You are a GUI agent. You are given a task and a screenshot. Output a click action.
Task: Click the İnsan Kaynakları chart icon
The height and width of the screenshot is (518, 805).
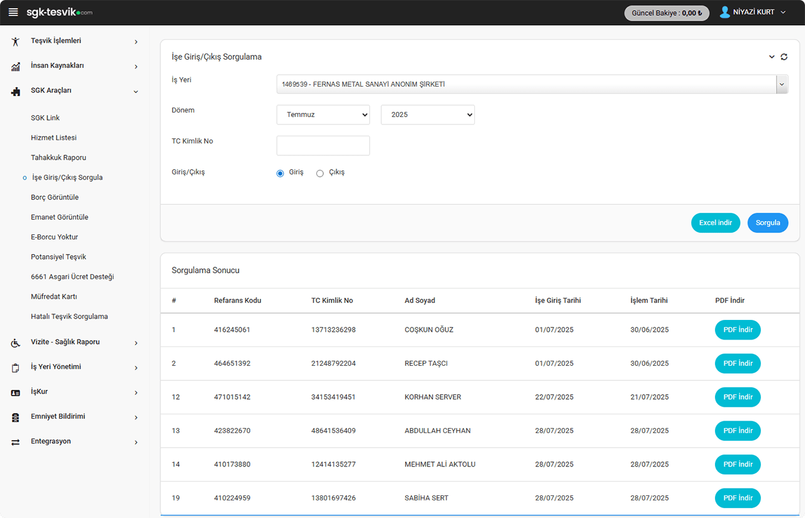point(16,66)
